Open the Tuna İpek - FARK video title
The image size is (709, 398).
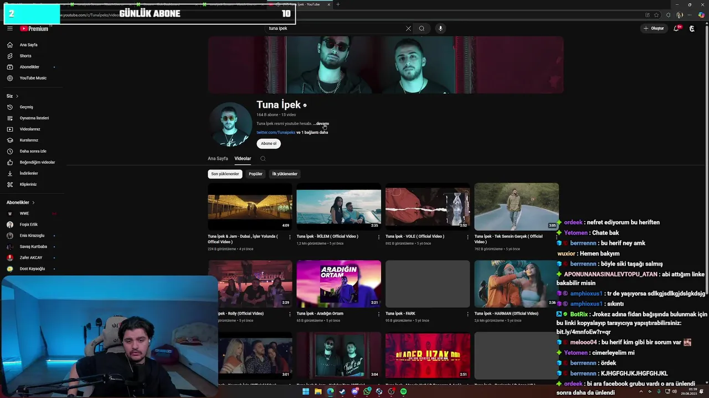(x=400, y=313)
